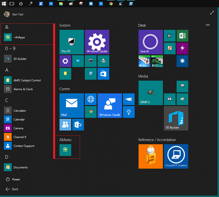
Task: Open the Microsoft IT Academy tile
Action: tap(176, 156)
